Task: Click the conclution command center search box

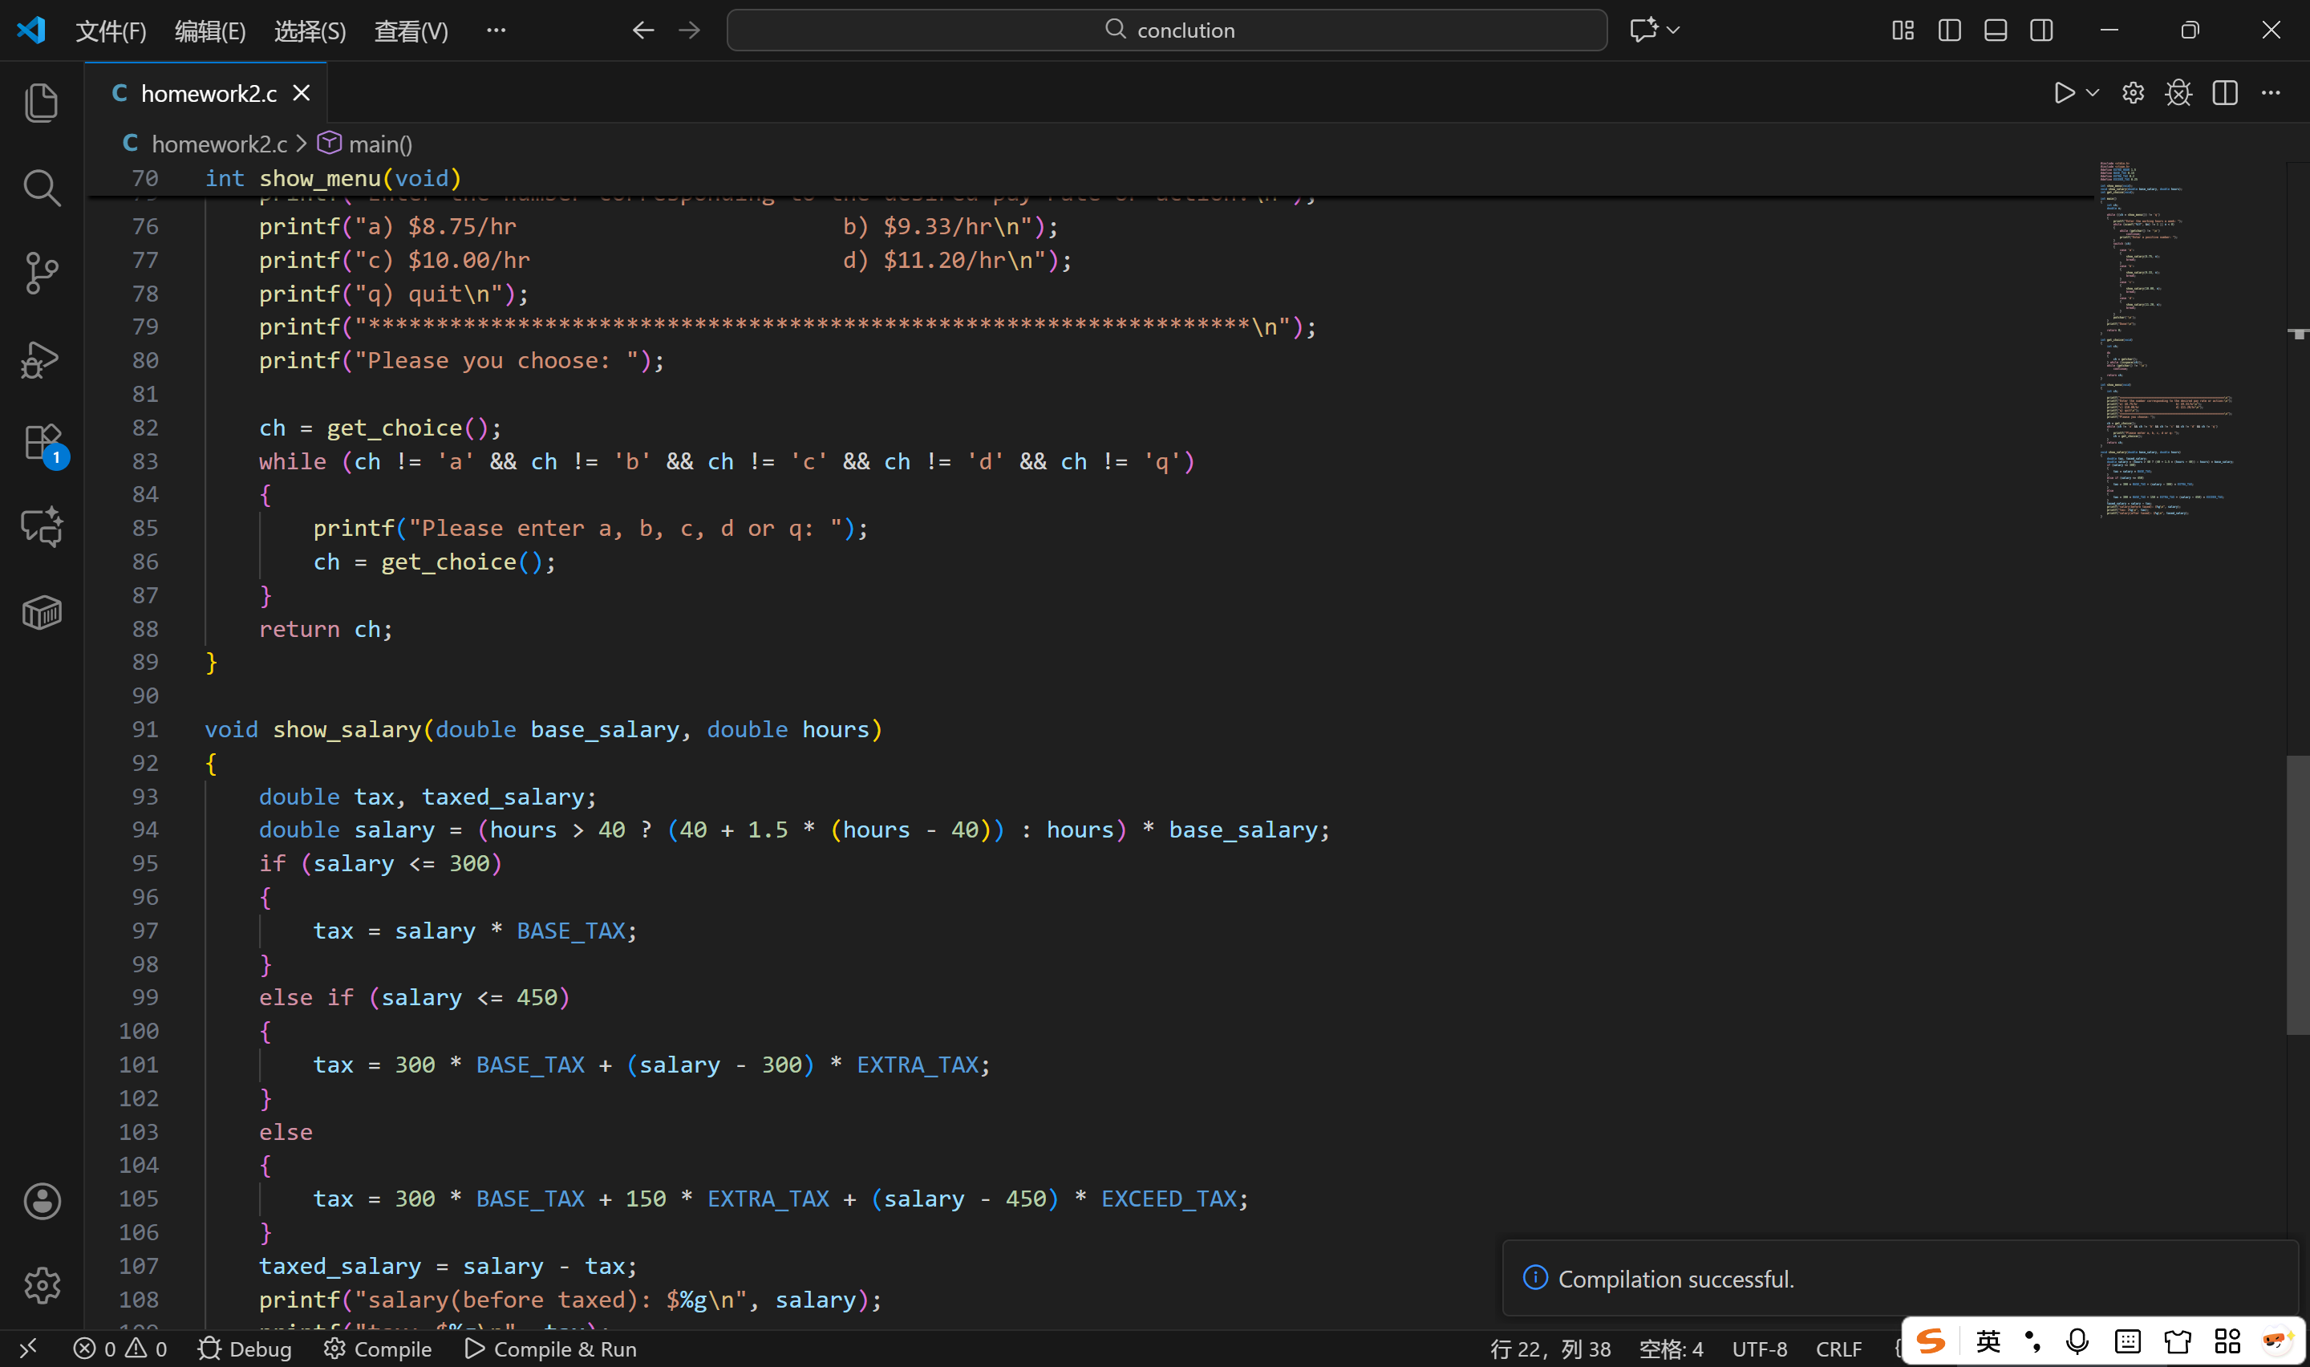Action: (1166, 30)
